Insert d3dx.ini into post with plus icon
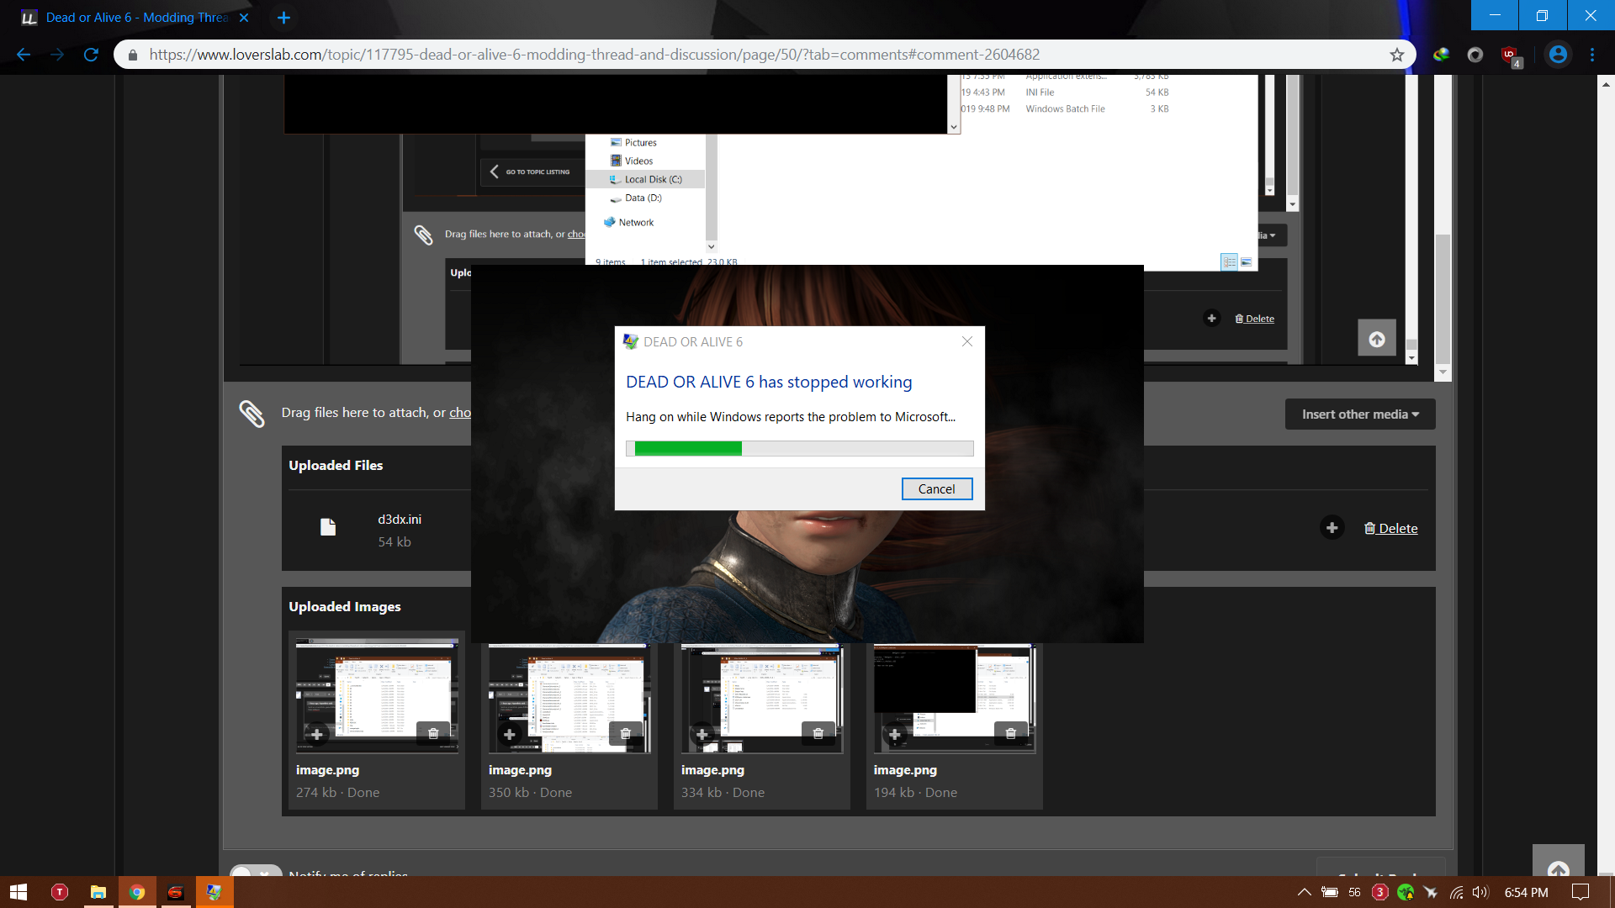The height and width of the screenshot is (908, 1615). [x=1332, y=528]
